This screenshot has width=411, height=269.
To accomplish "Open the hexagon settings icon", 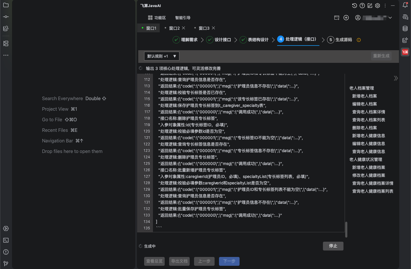I will [x=378, y=5].
